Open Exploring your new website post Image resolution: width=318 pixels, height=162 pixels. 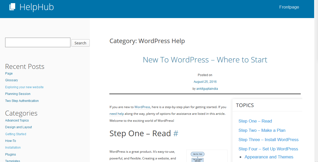pyautogui.click(x=24, y=87)
